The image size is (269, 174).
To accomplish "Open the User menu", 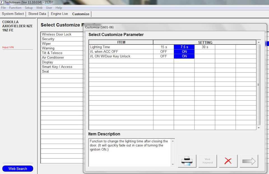I will tap(49, 8).
